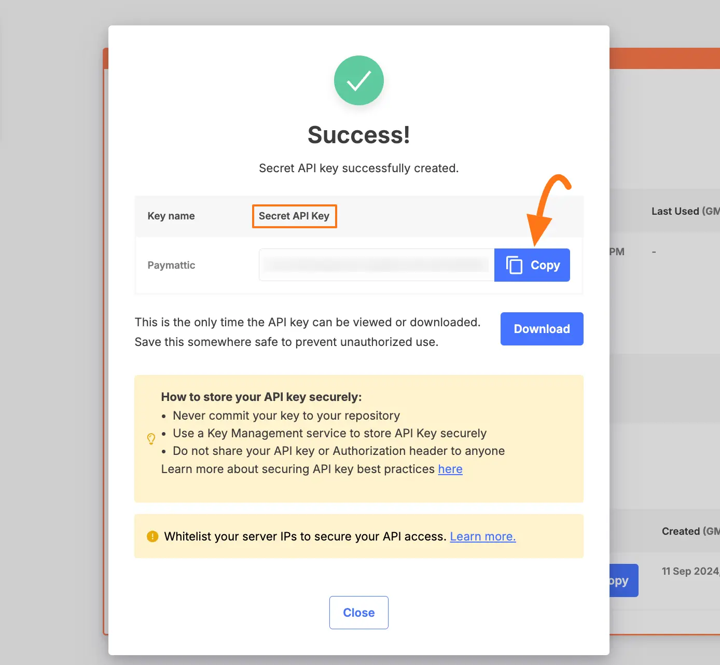720x665 pixels.
Task: Click the 'How to store your API key securely' heading
Action: pos(261,397)
